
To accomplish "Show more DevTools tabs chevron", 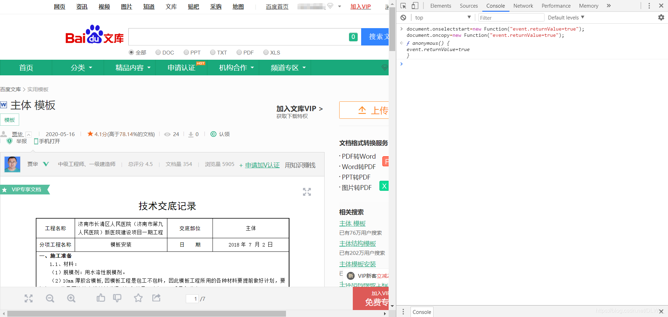I will (609, 6).
